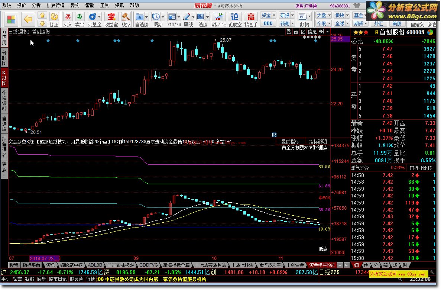Screen dimensions: 441x290
Task: Open the 论股堂 forum icon
Action: pos(234,17)
